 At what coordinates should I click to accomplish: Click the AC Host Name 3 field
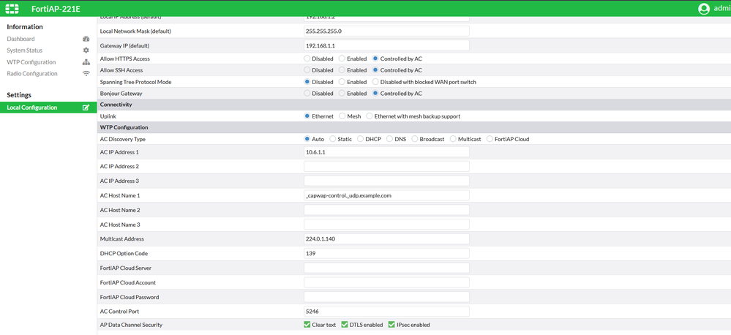(x=386, y=225)
